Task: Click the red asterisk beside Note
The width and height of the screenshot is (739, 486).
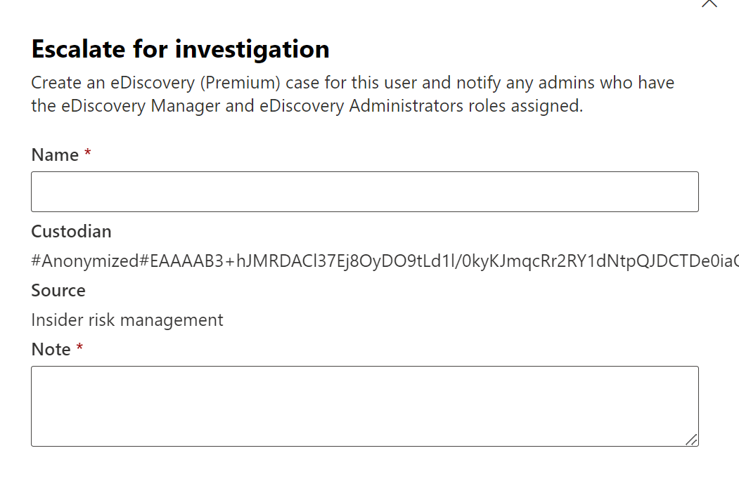Action: point(80,349)
